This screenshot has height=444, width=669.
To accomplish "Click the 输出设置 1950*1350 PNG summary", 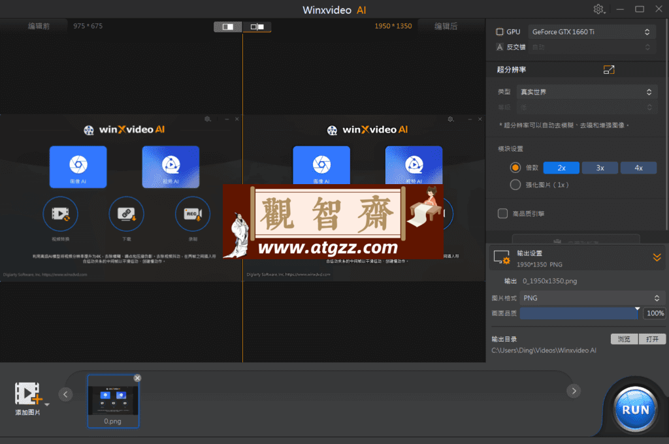I will click(x=539, y=264).
